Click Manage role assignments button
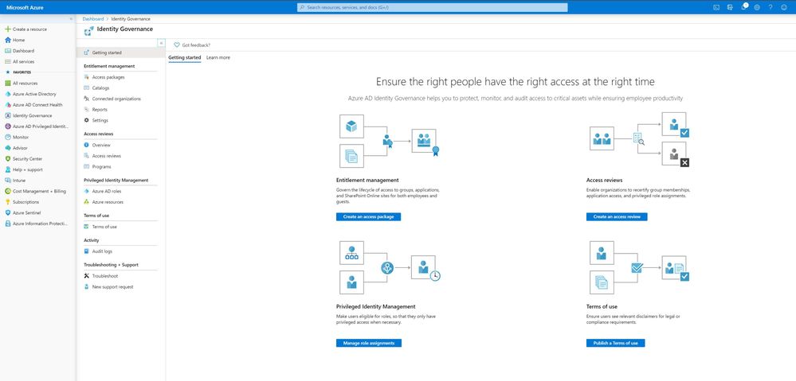This screenshot has height=381, width=796. click(x=369, y=343)
